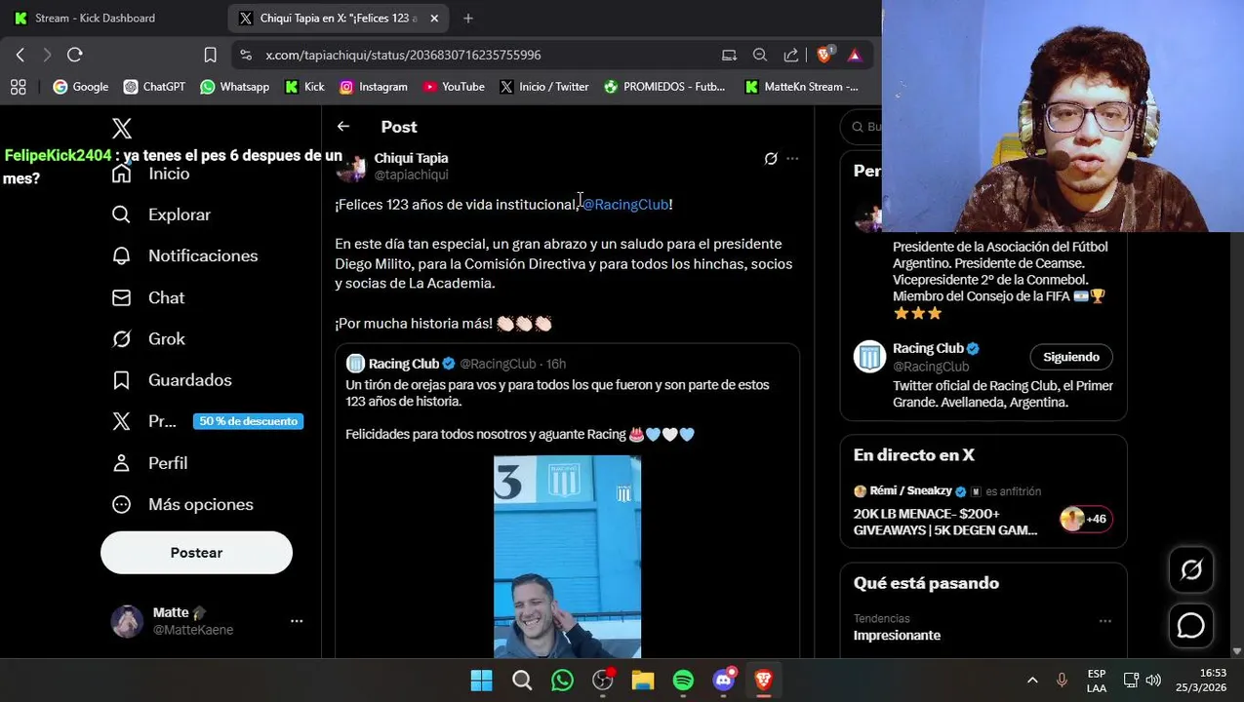Open the floating Grok button
Screen dimensions: 1244x702
[1191, 570]
